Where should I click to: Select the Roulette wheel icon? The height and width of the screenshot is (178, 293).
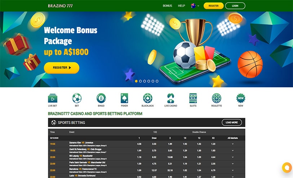pos(217,98)
